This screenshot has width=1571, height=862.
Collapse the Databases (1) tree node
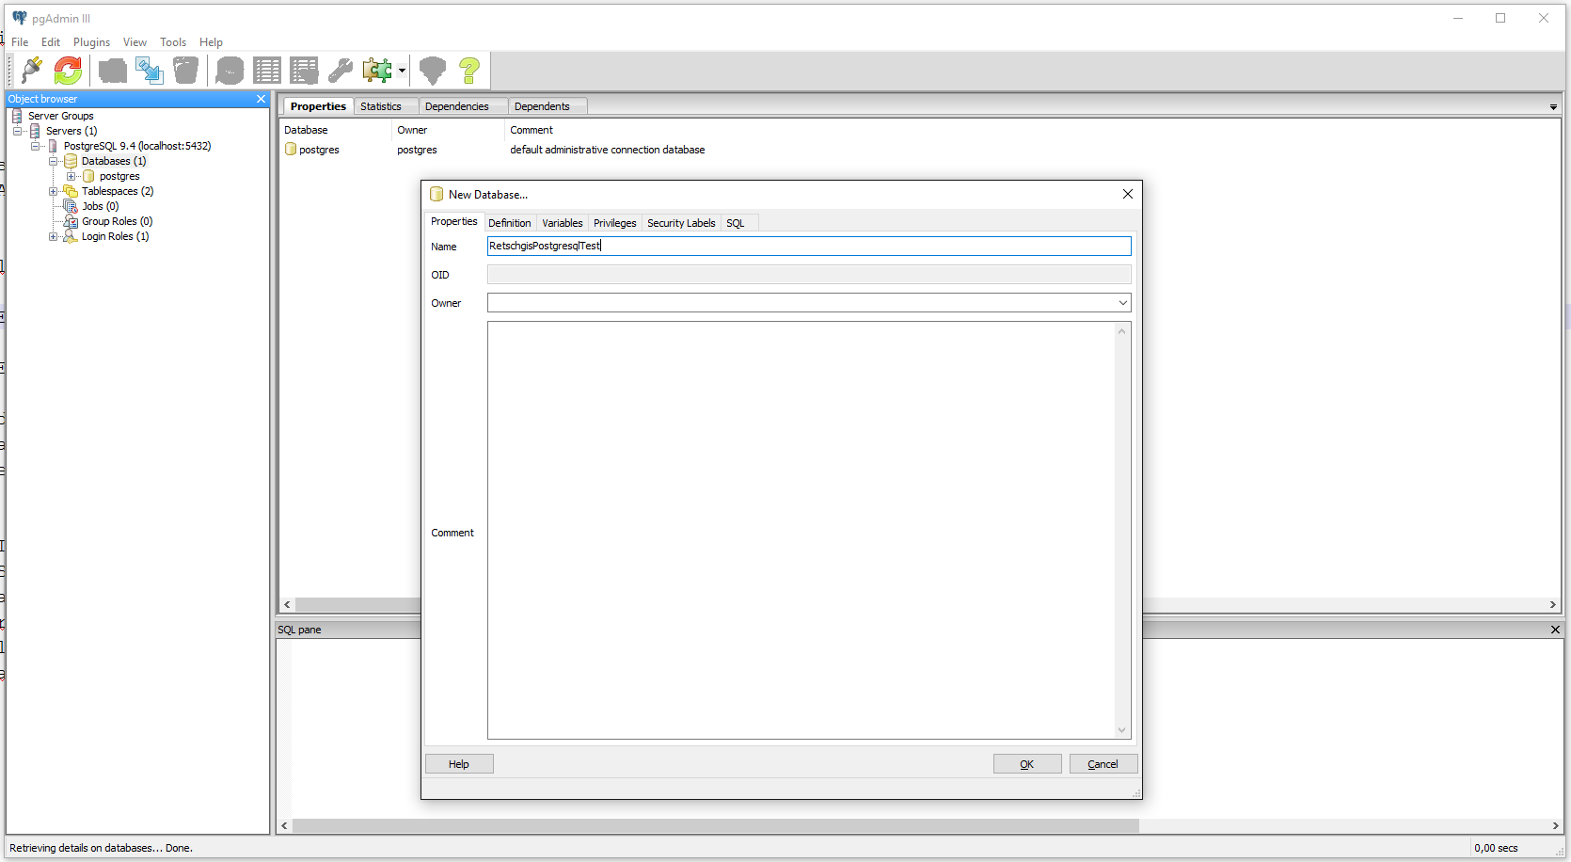(53, 161)
